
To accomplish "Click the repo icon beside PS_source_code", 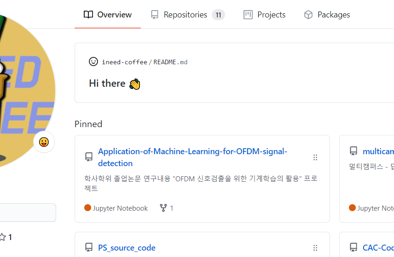I will click(89, 248).
